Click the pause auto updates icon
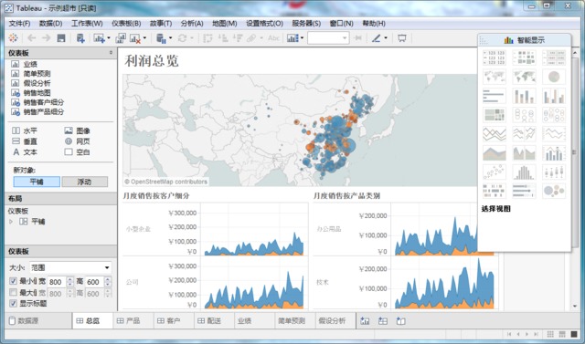This screenshot has width=585, height=344. [x=161, y=38]
